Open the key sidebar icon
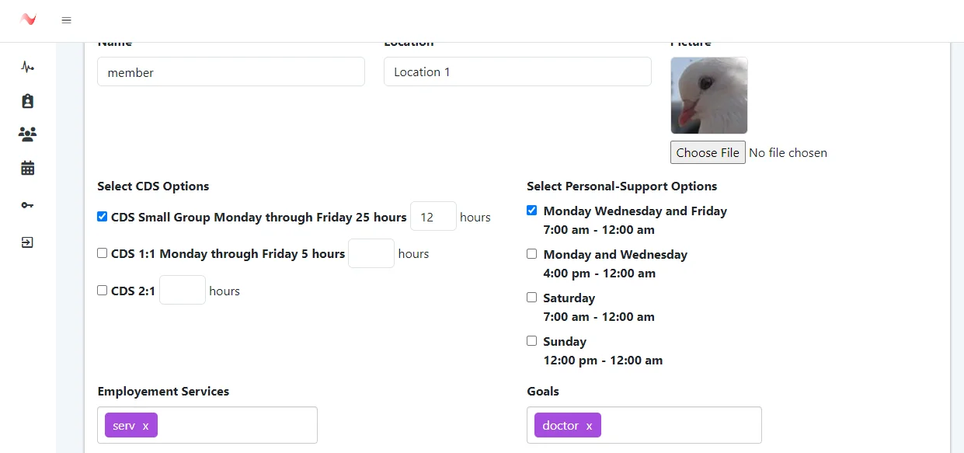 tap(28, 205)
